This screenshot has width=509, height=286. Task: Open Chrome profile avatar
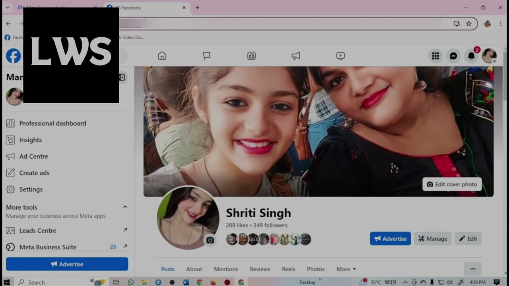[488, 23]
